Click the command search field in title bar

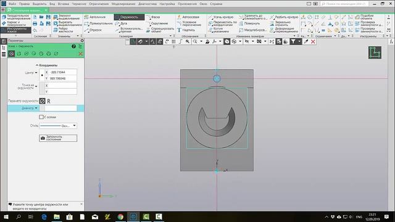coord(344,4)
